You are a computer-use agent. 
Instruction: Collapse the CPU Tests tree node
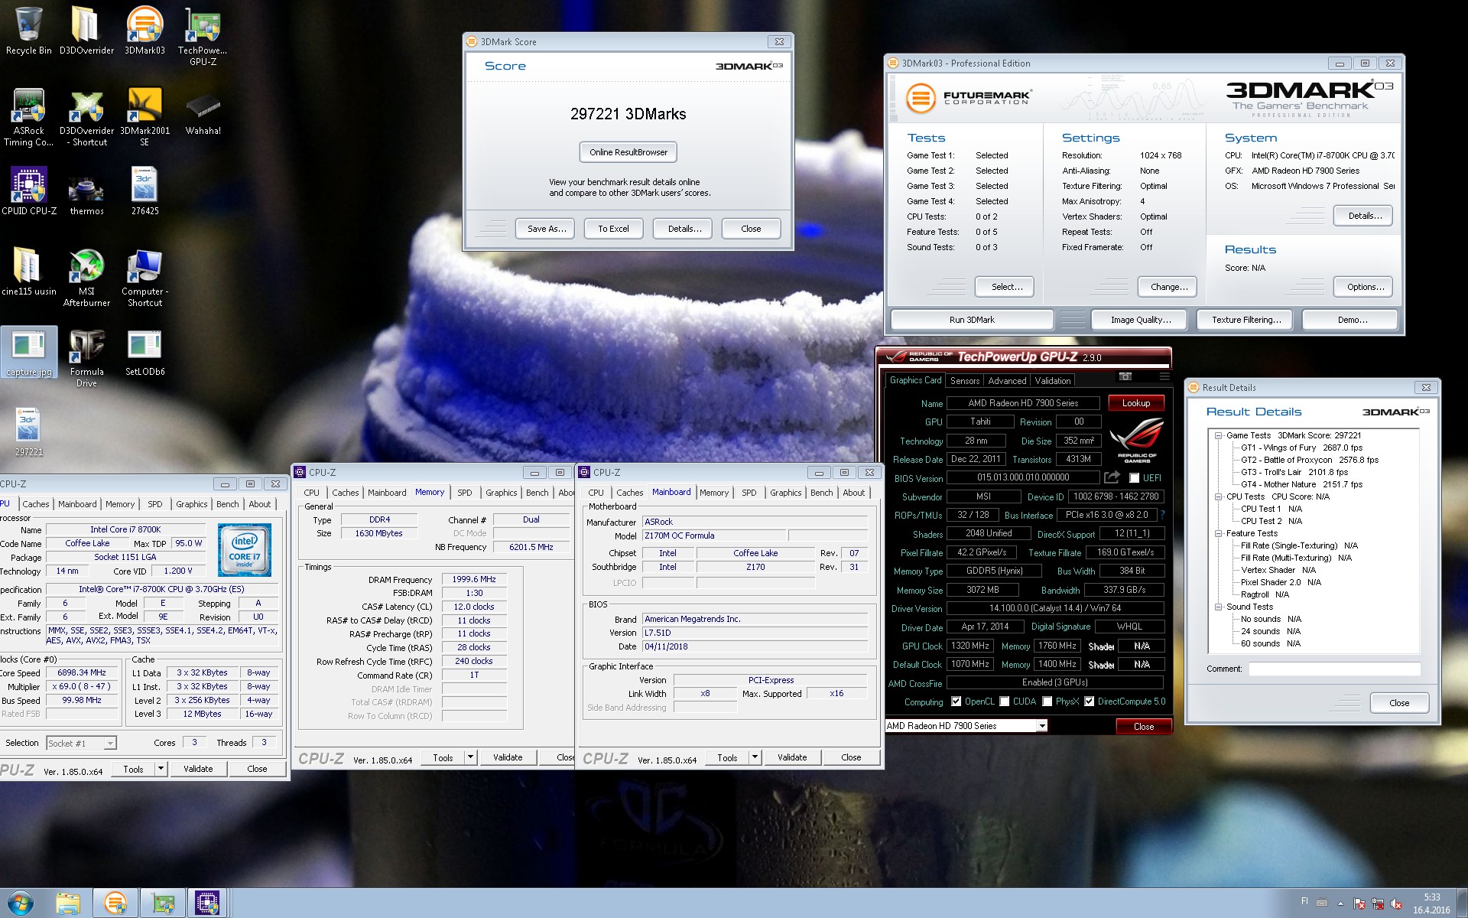click(1218, 496)
